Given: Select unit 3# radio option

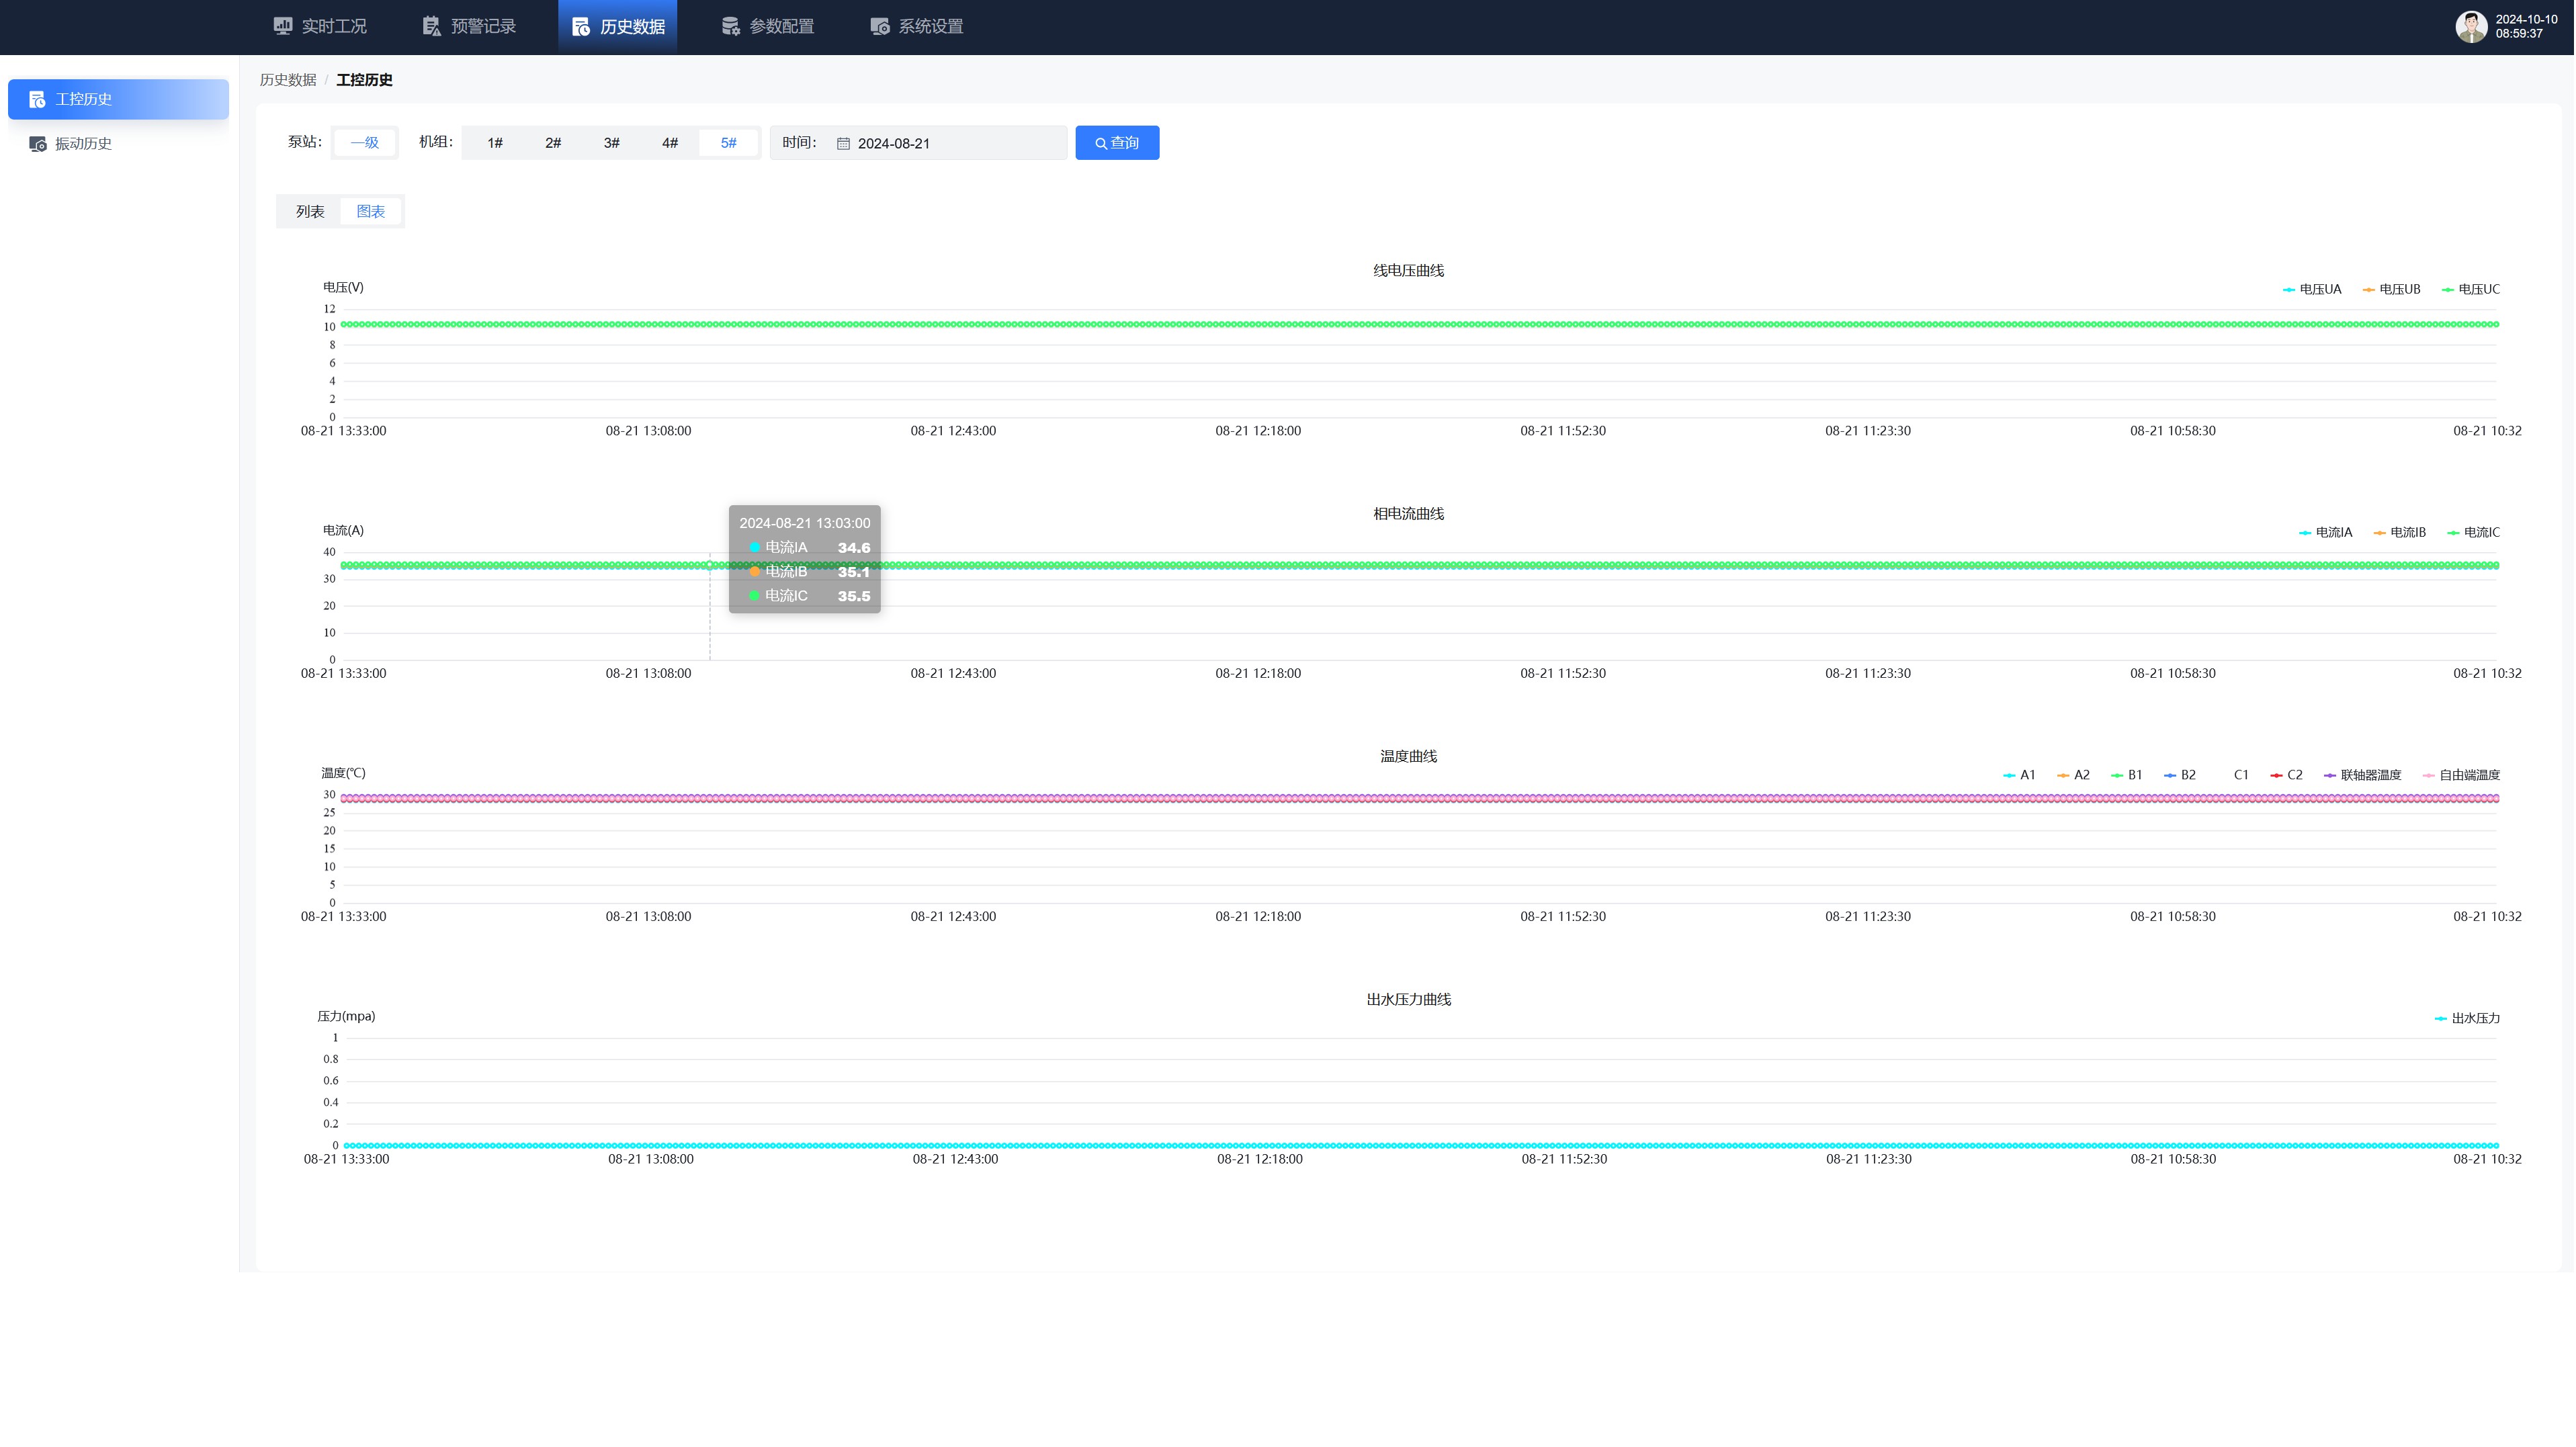Looking at the screenshot, I should (611, 143).
